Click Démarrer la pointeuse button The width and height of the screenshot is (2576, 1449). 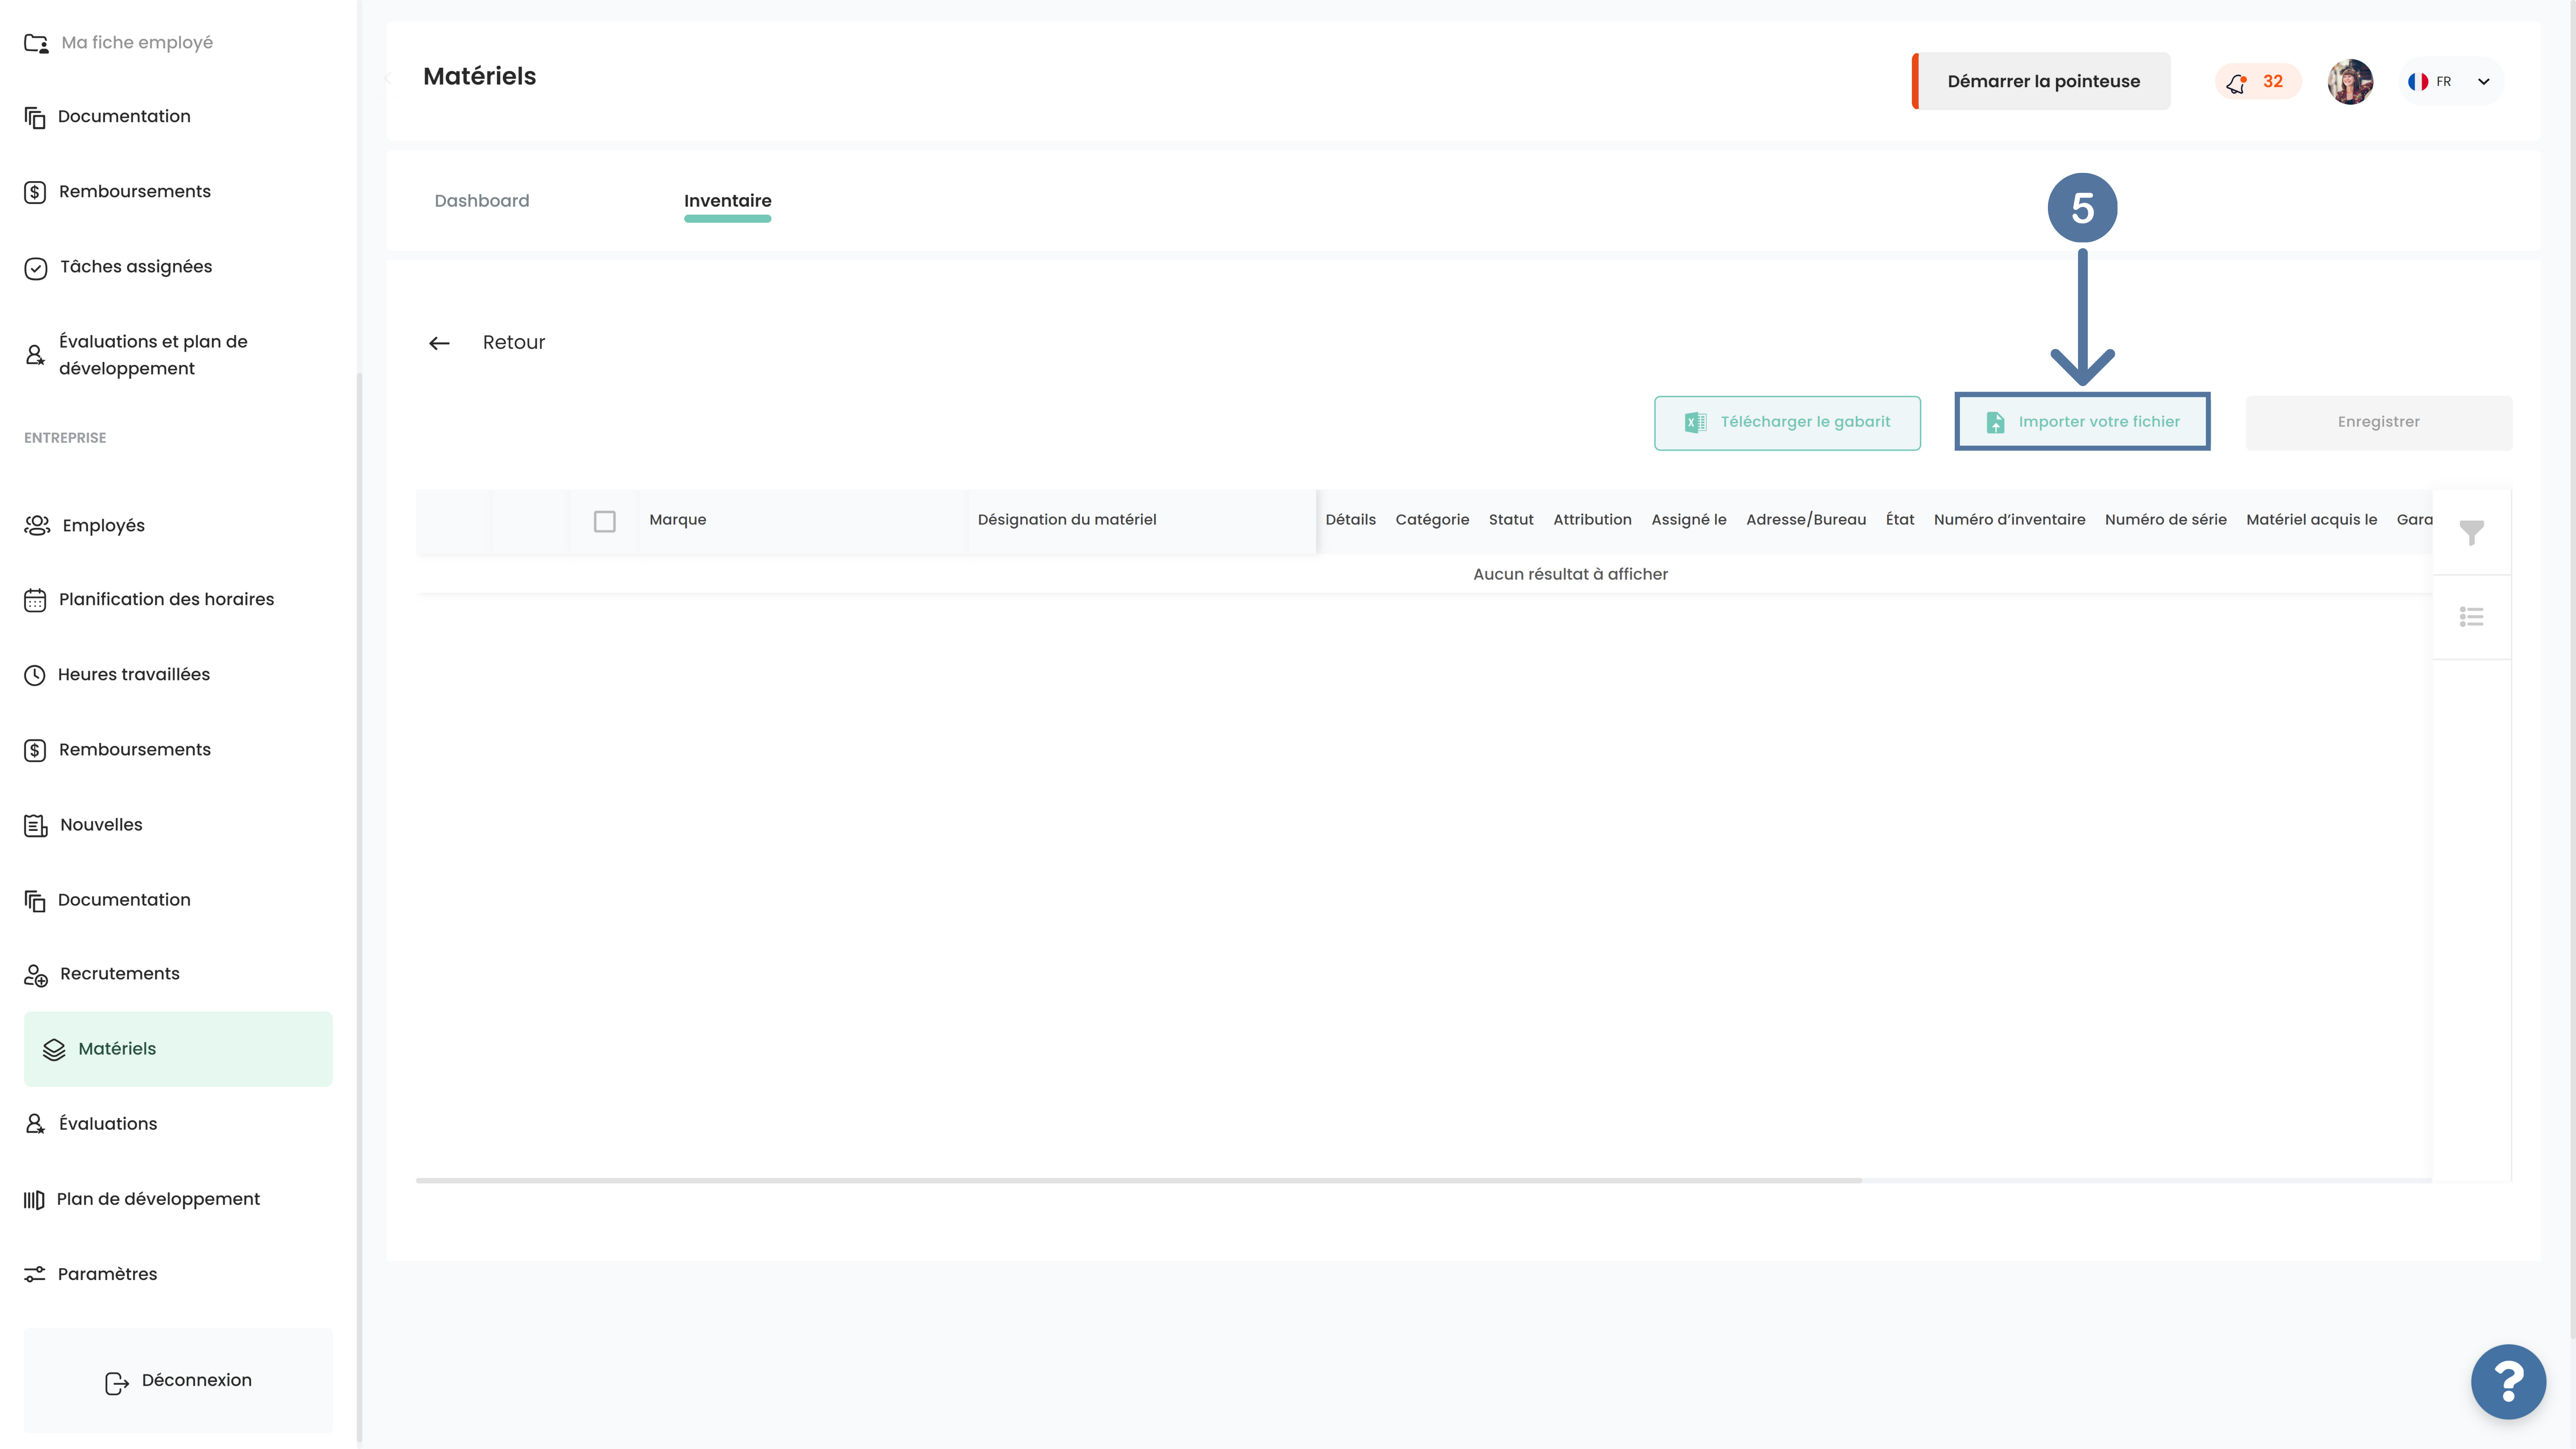[2042, 81]
